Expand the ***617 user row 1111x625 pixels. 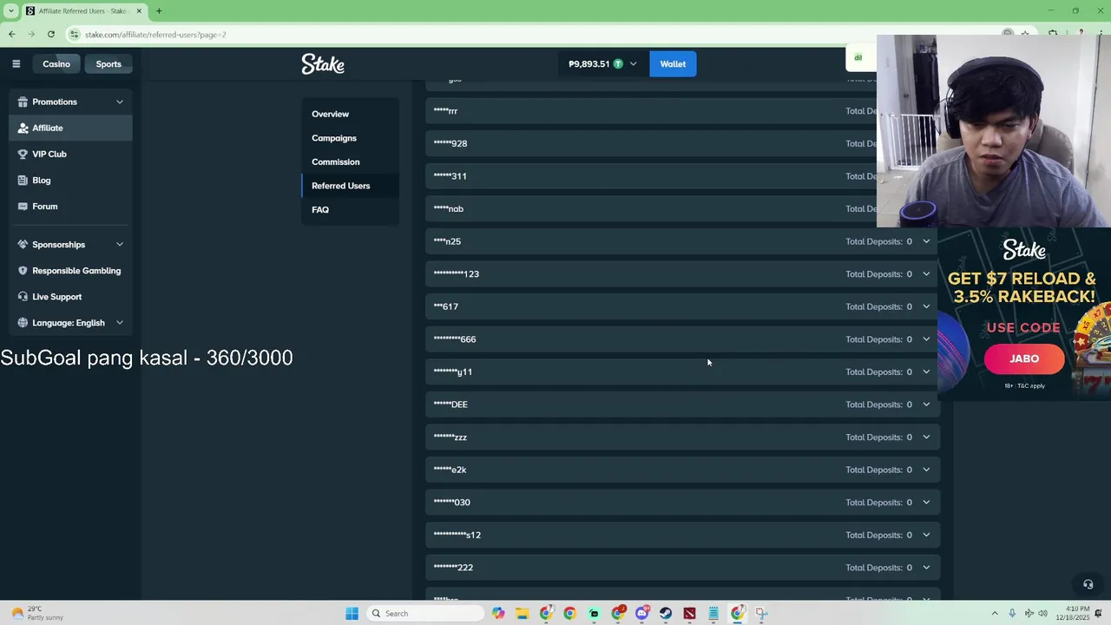click(x=926, y=306)
